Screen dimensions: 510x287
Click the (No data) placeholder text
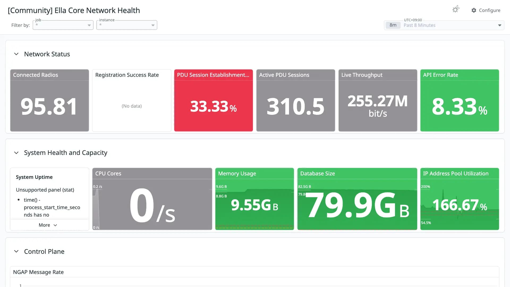pyautogui.click(x=131, y=106)
